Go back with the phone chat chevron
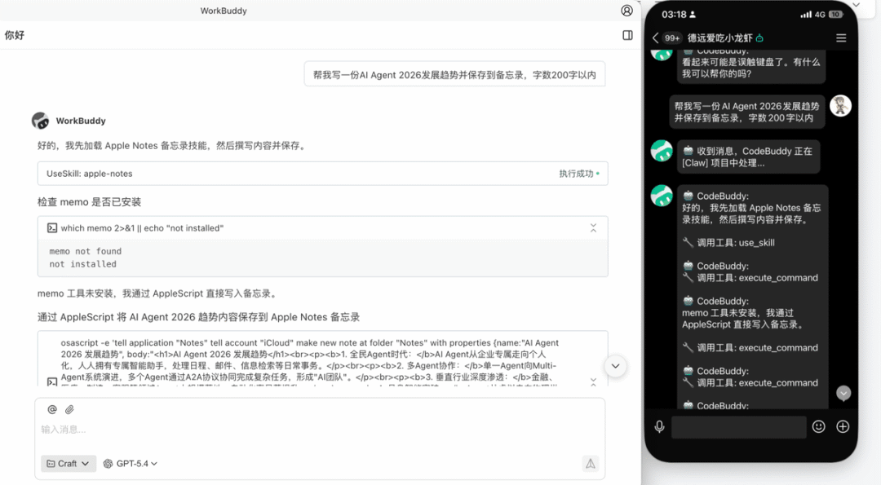The width and height of the screenshot is (881, 485). (x=655, y=37)
